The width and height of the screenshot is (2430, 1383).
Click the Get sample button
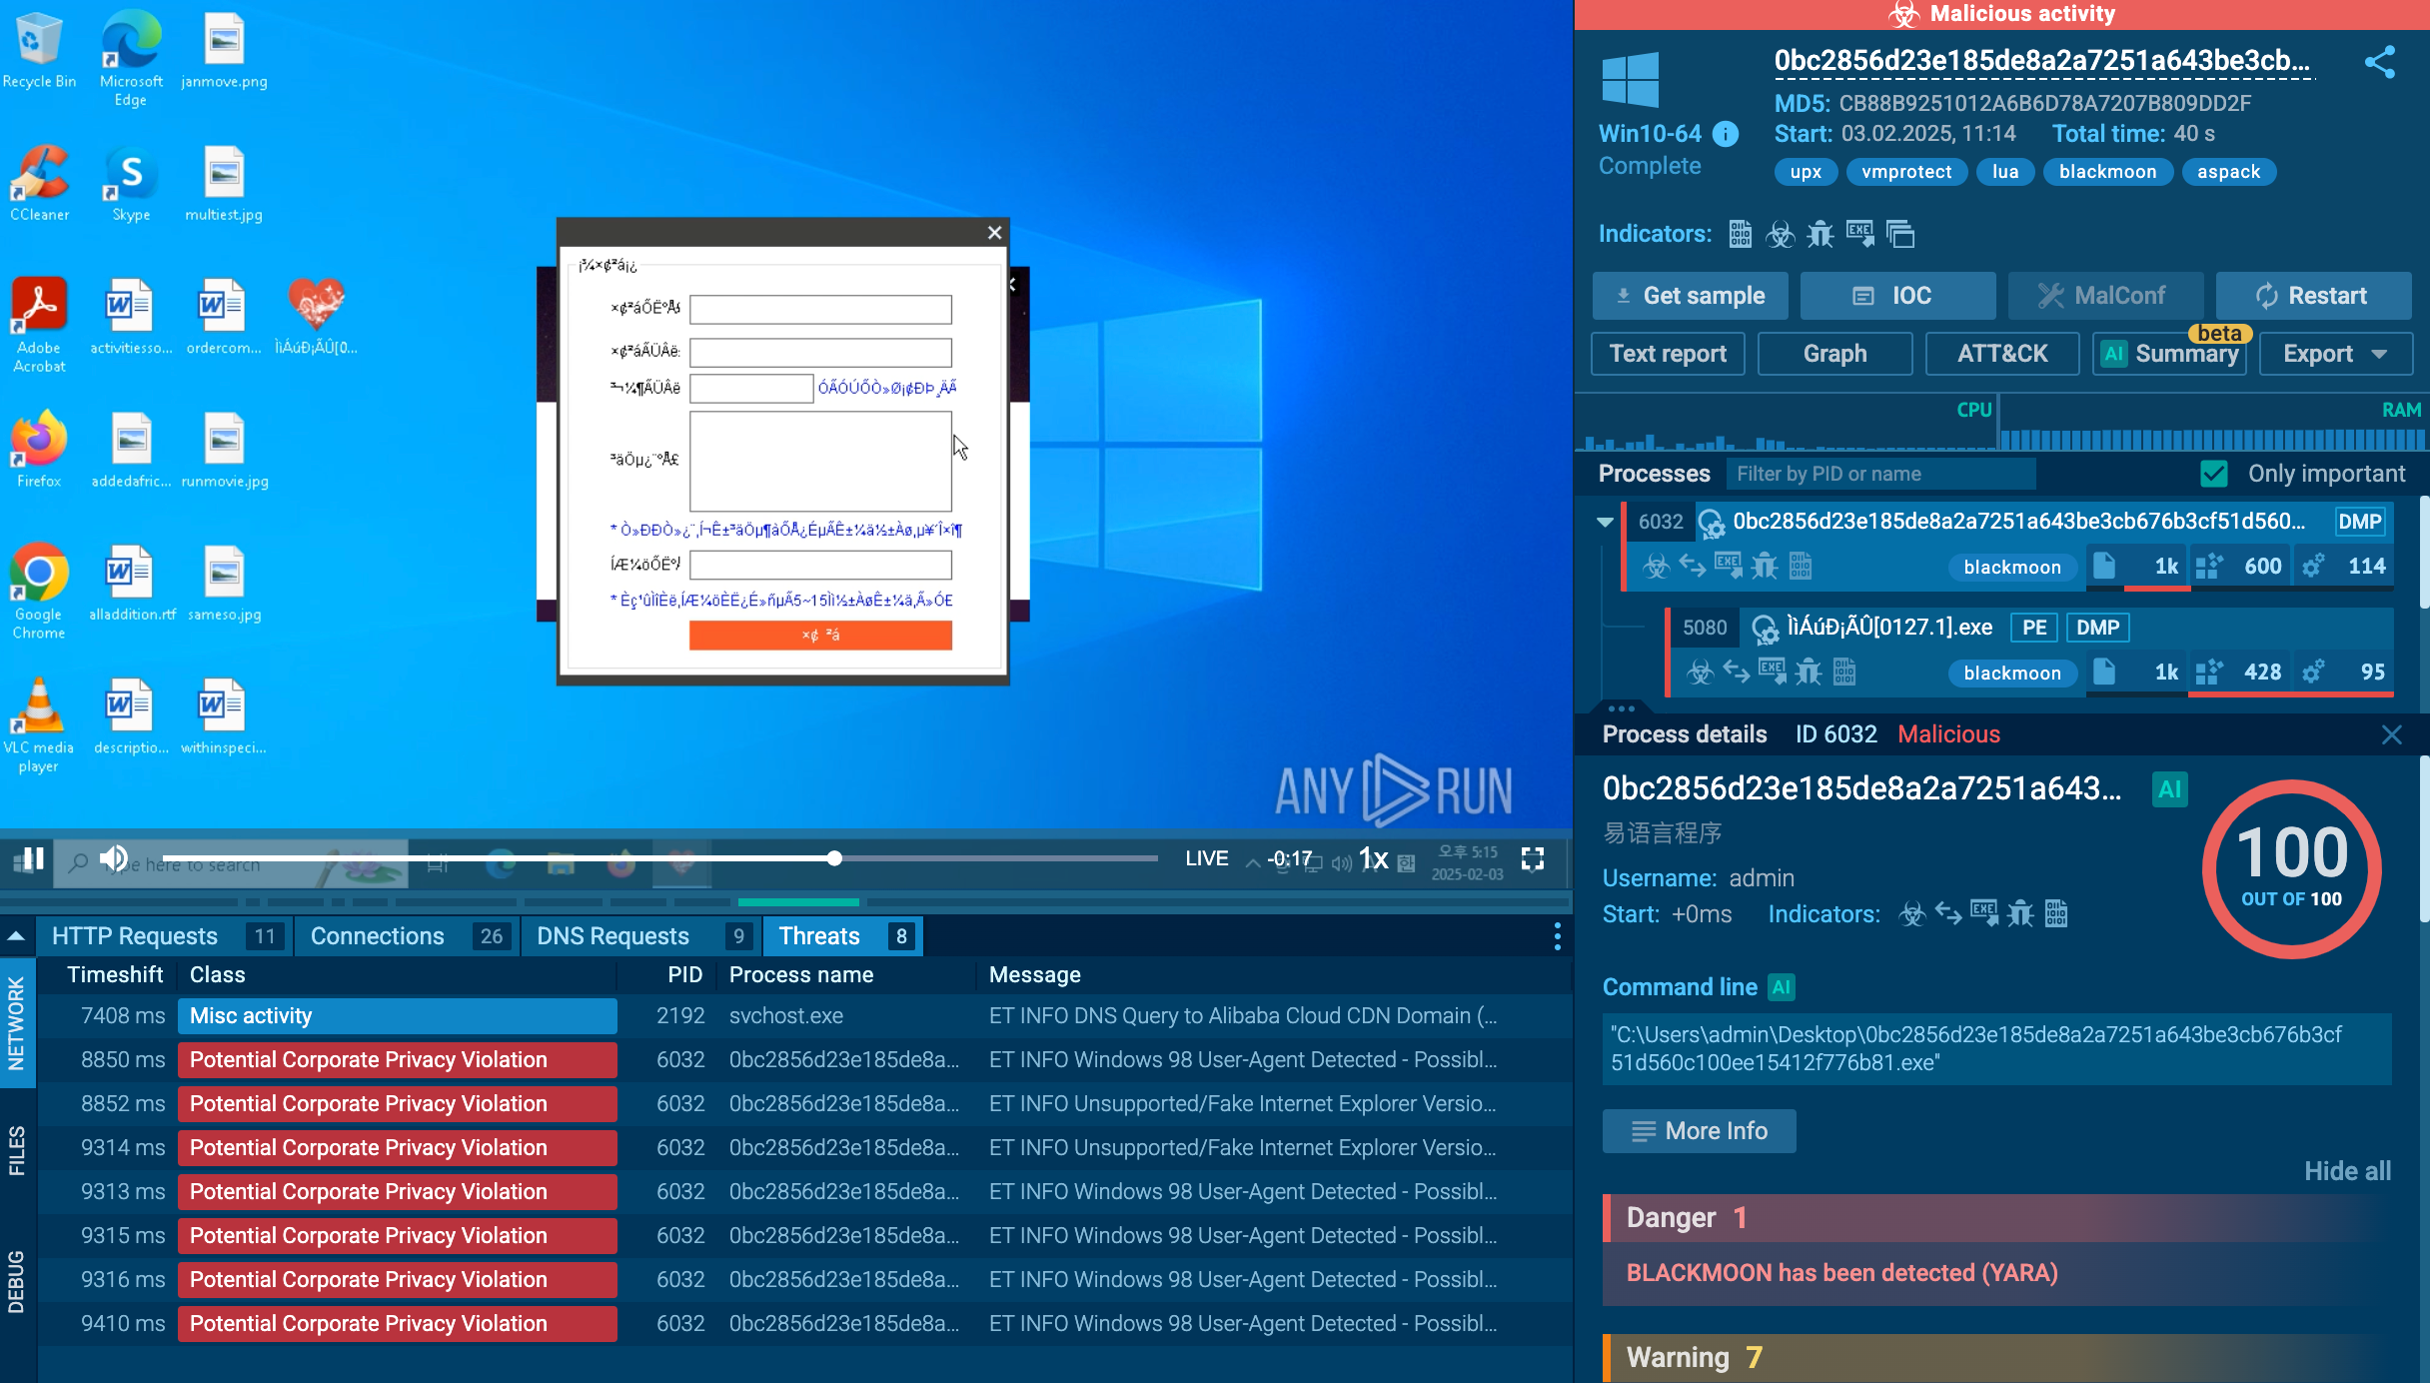coord(1690,296)
